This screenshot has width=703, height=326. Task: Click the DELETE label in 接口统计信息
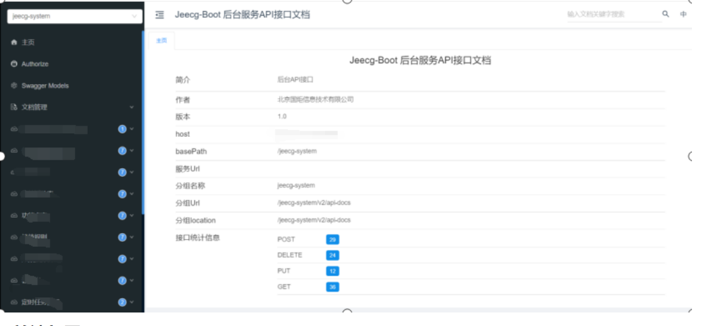point(290,255)
